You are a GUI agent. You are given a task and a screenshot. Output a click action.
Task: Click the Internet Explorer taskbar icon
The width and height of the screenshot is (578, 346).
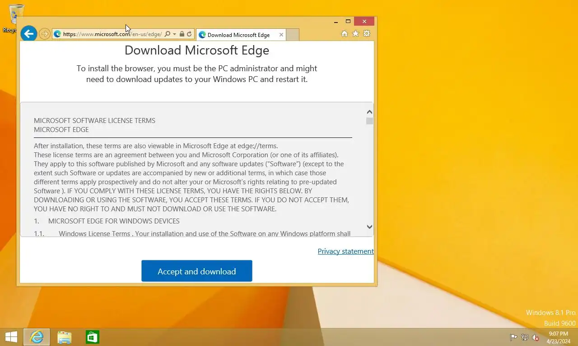click(x=37, y=337)
